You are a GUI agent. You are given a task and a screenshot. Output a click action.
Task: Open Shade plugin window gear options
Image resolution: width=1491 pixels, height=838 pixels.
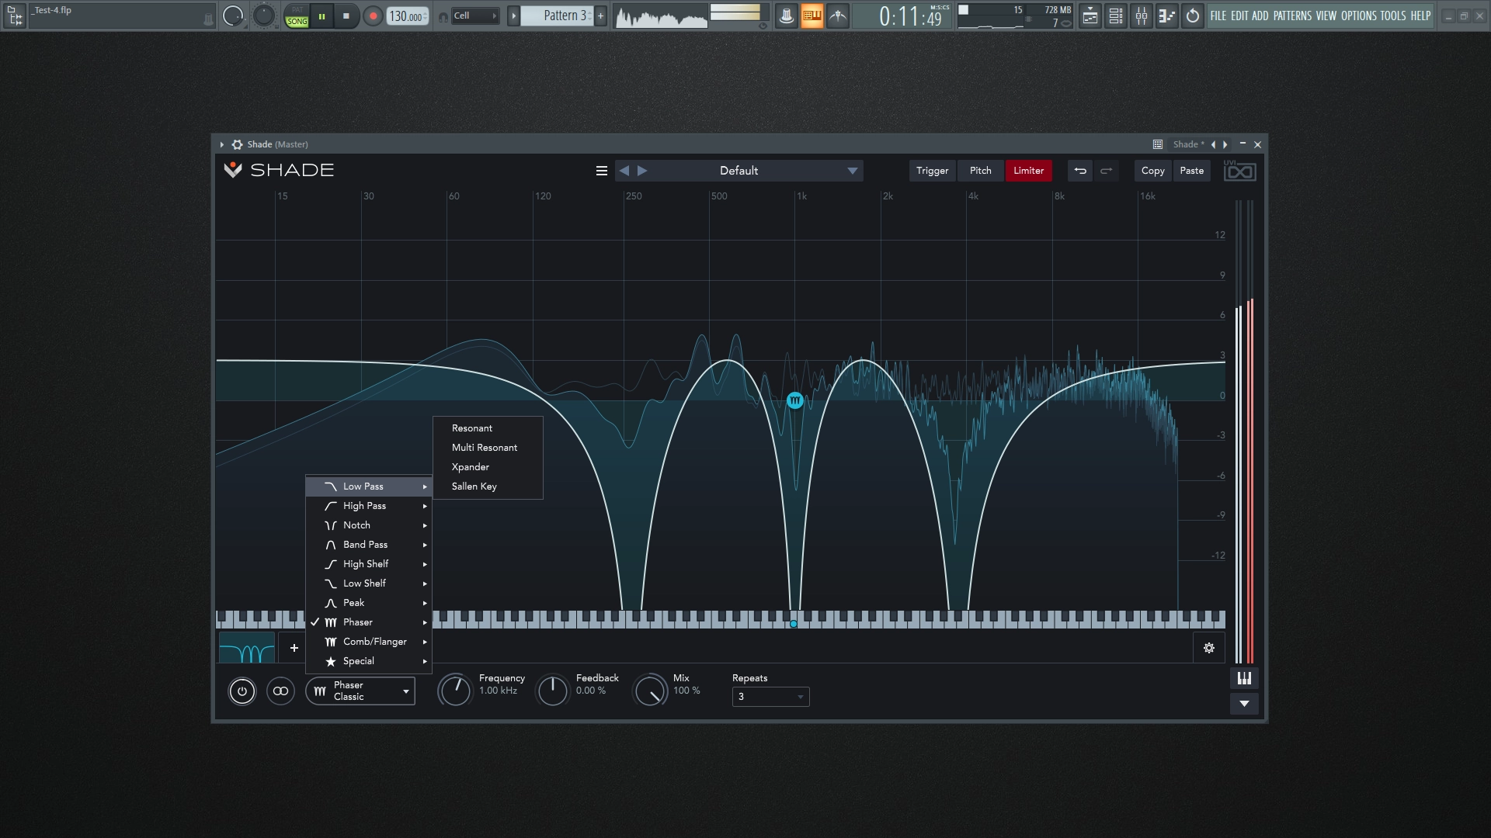pos(237,144)
